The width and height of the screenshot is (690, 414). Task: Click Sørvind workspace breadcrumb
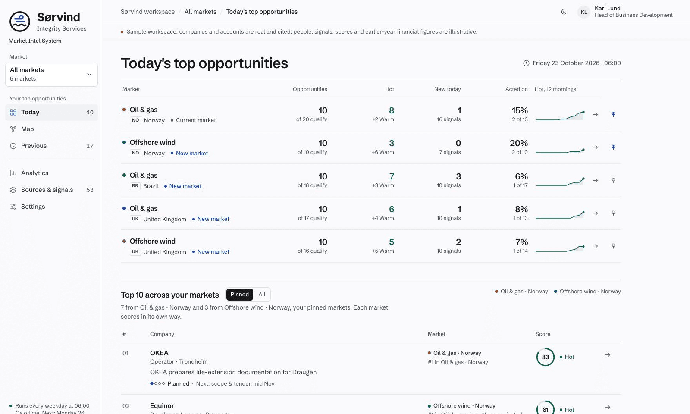click(147, 12)
